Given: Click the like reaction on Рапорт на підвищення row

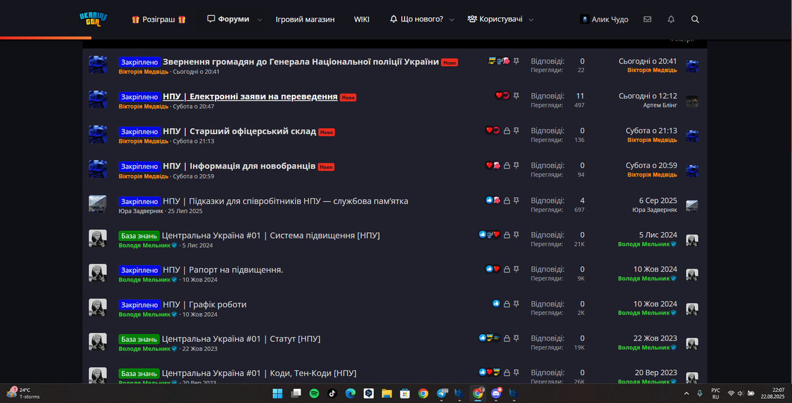Looking at the screenshot, I should pos(489,269).
